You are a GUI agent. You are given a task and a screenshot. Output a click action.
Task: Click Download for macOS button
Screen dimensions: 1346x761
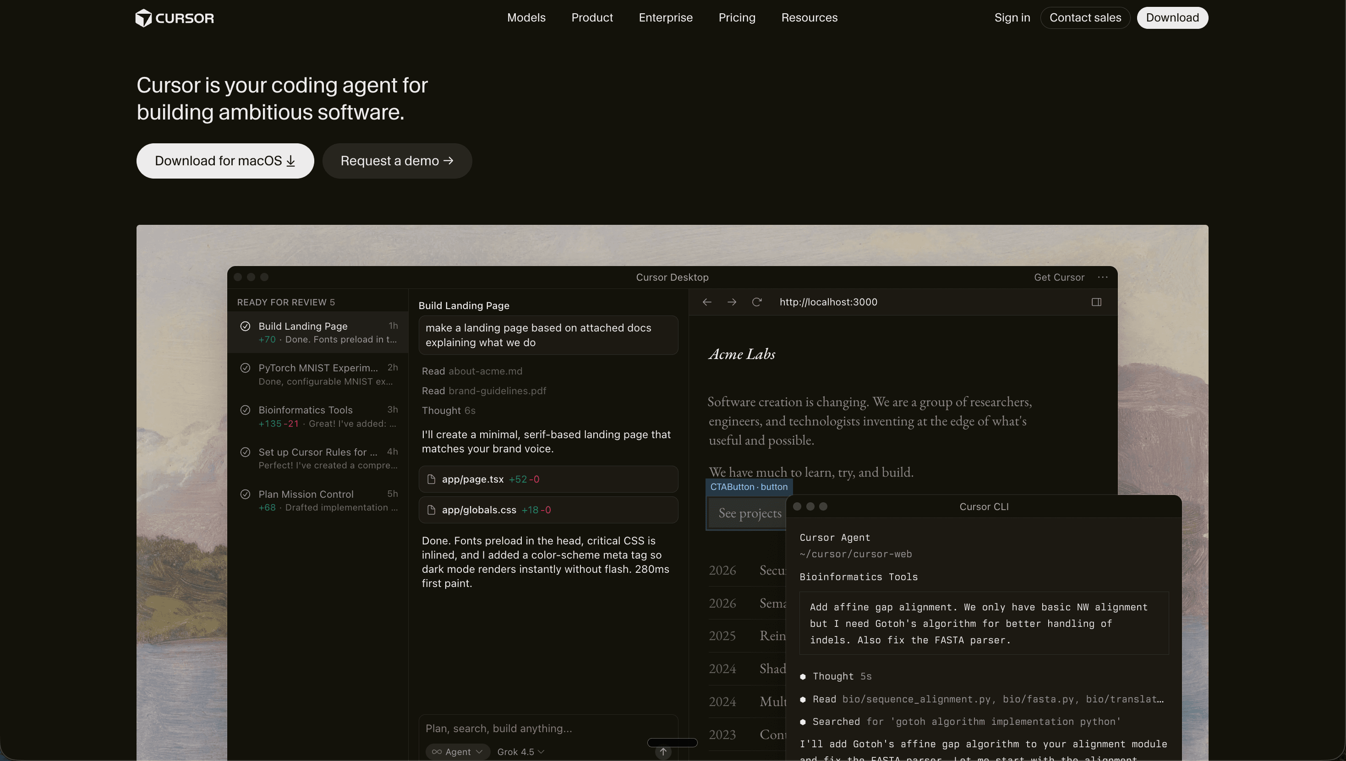225,161
